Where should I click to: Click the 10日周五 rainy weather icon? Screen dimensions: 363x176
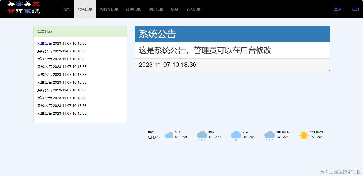pyautogui.click(x=270, y=136)
